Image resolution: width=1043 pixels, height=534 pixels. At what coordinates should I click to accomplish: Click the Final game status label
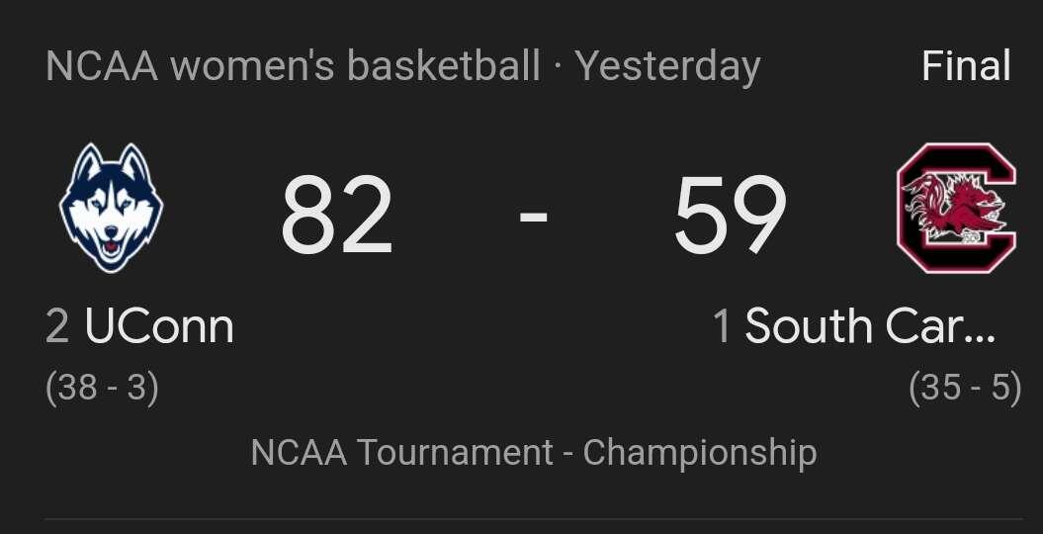967,66
